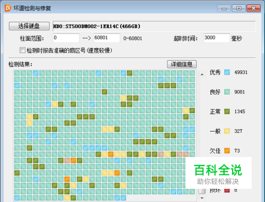Click the DiskGenius app icon in title bar
Viewport: 265px width, 202px height.
click(8, 8)
